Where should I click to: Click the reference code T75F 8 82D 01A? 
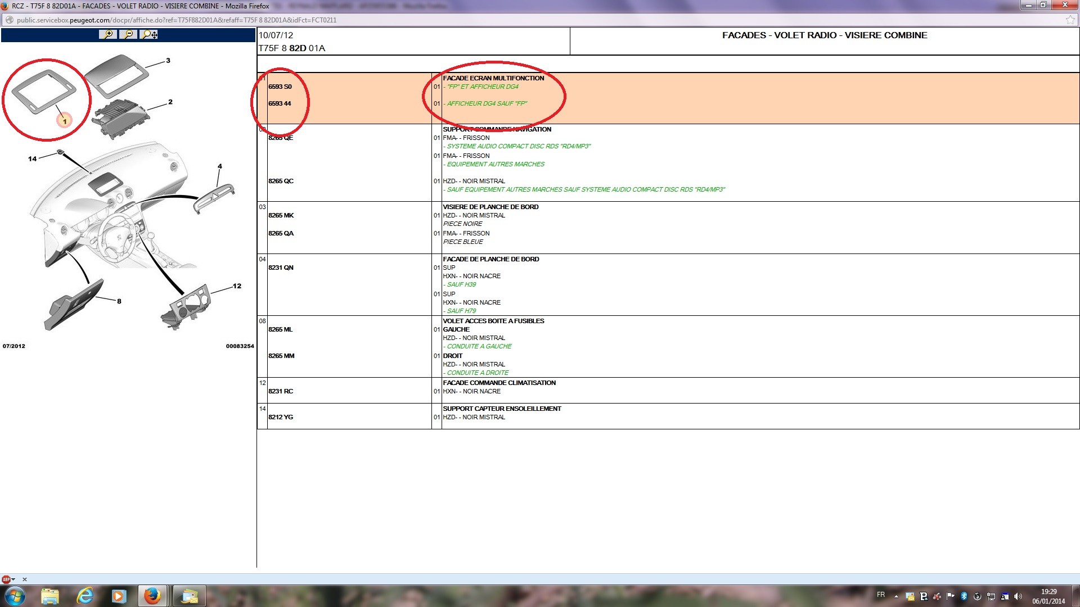click(291, 48)
